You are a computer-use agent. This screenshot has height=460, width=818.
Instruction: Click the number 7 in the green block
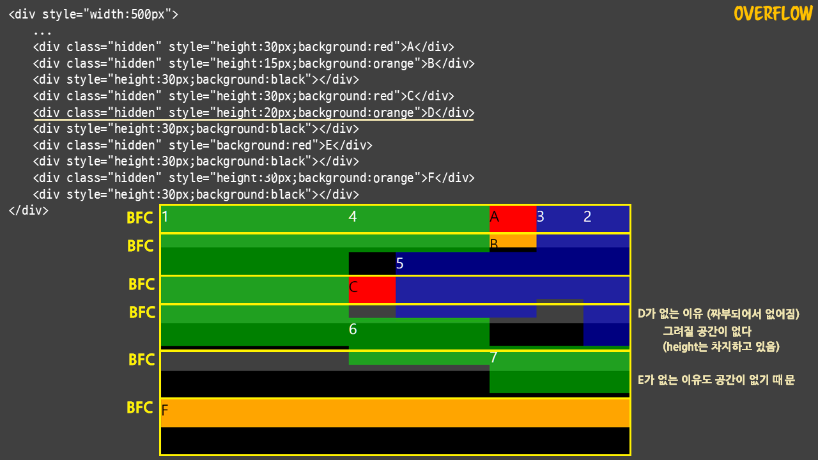click(x=493, y=358)
